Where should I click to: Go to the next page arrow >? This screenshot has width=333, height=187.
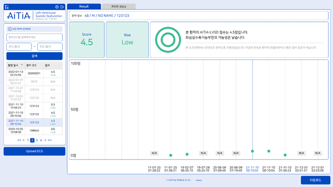[x=45, y=141]
